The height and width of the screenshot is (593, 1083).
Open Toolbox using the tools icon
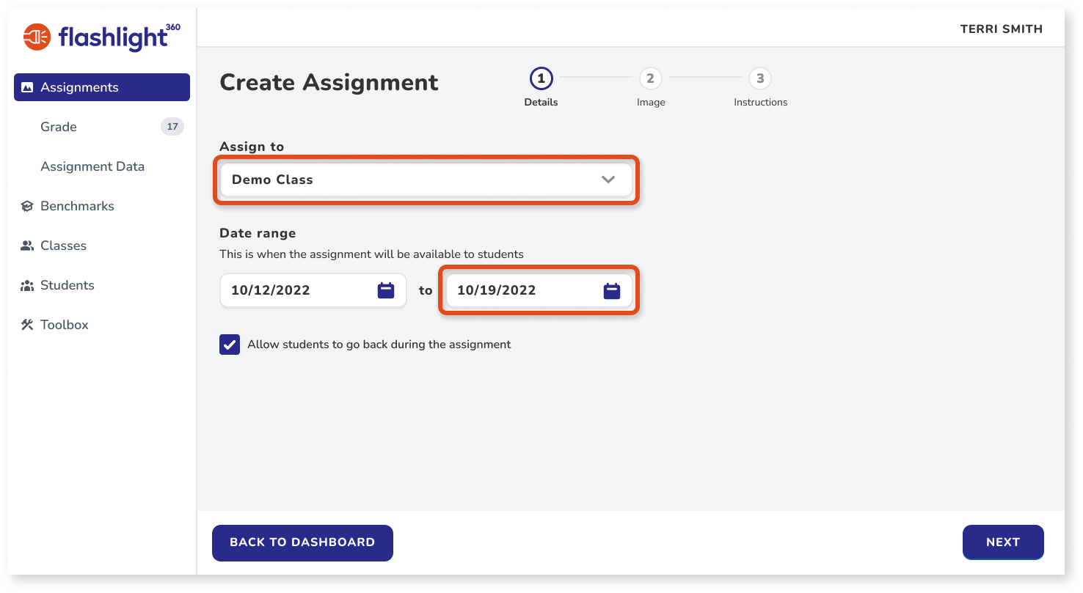[x=26, y=325]
